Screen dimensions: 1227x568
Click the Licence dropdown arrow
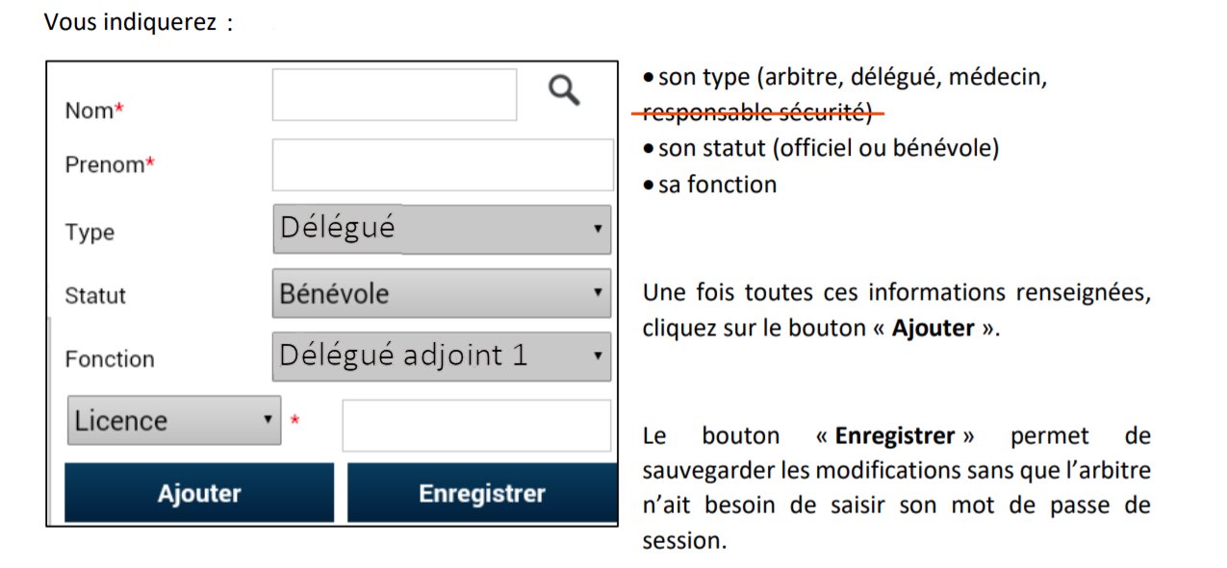click(268, 420)
